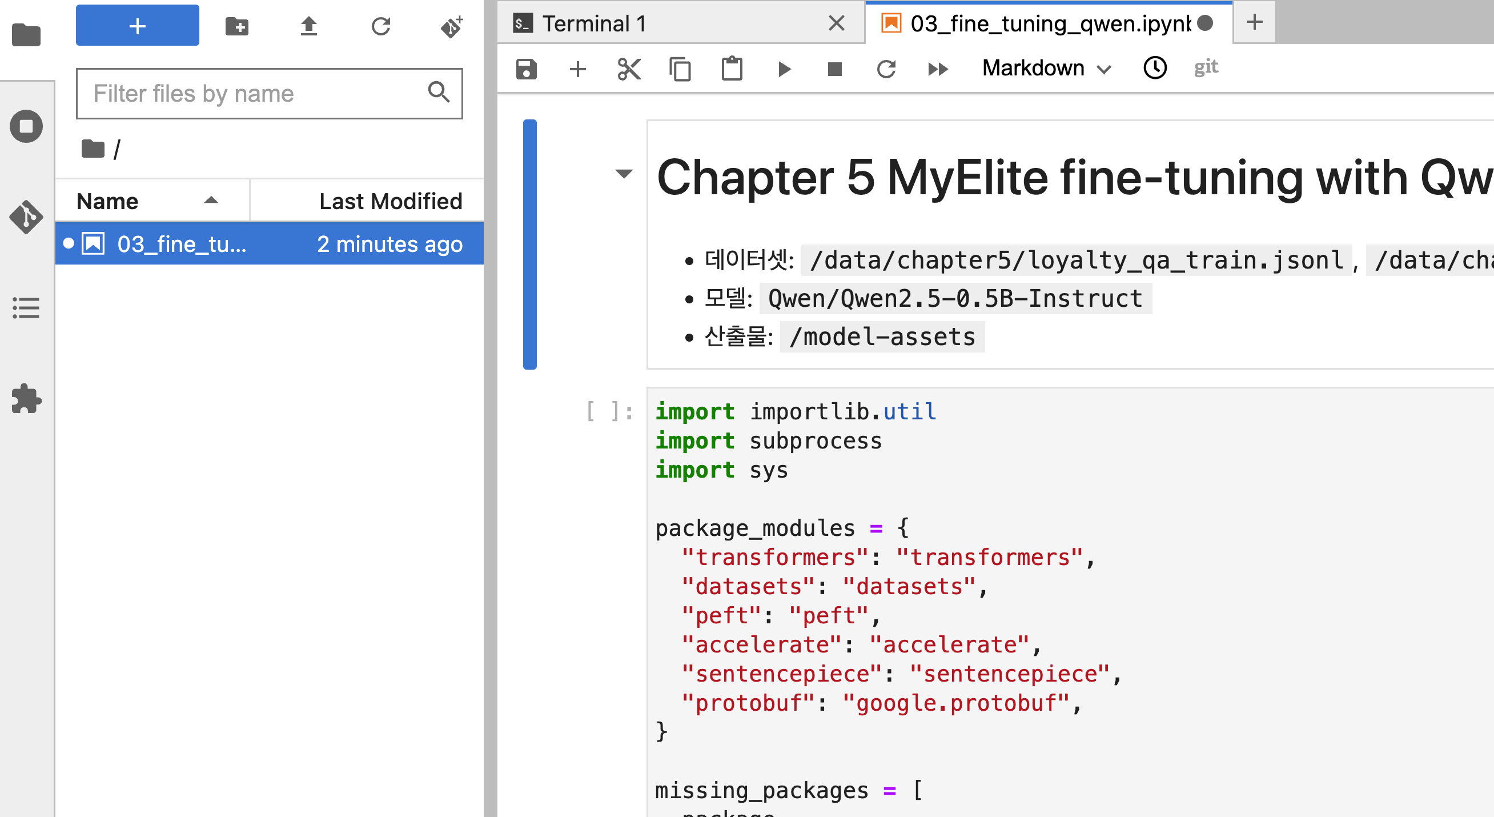Open the File Browser sidebar tab
This screenshot has width=1494, height=817.
pyautogui.click(x=26, y=35)
